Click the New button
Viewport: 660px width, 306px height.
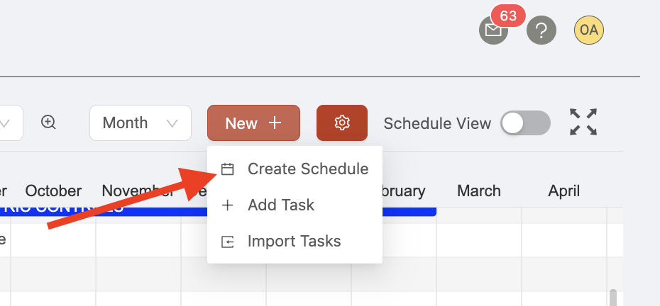253,123
